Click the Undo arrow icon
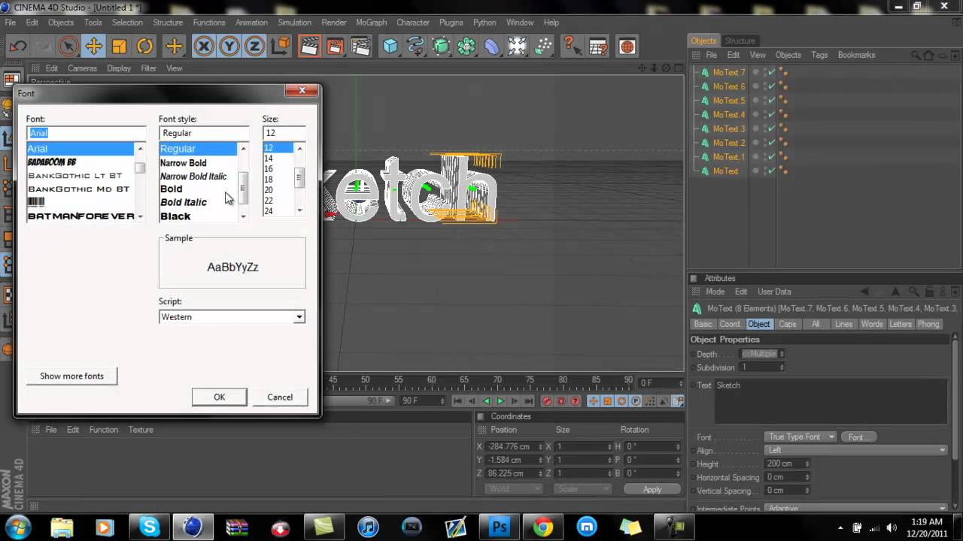 click(17, 47)
